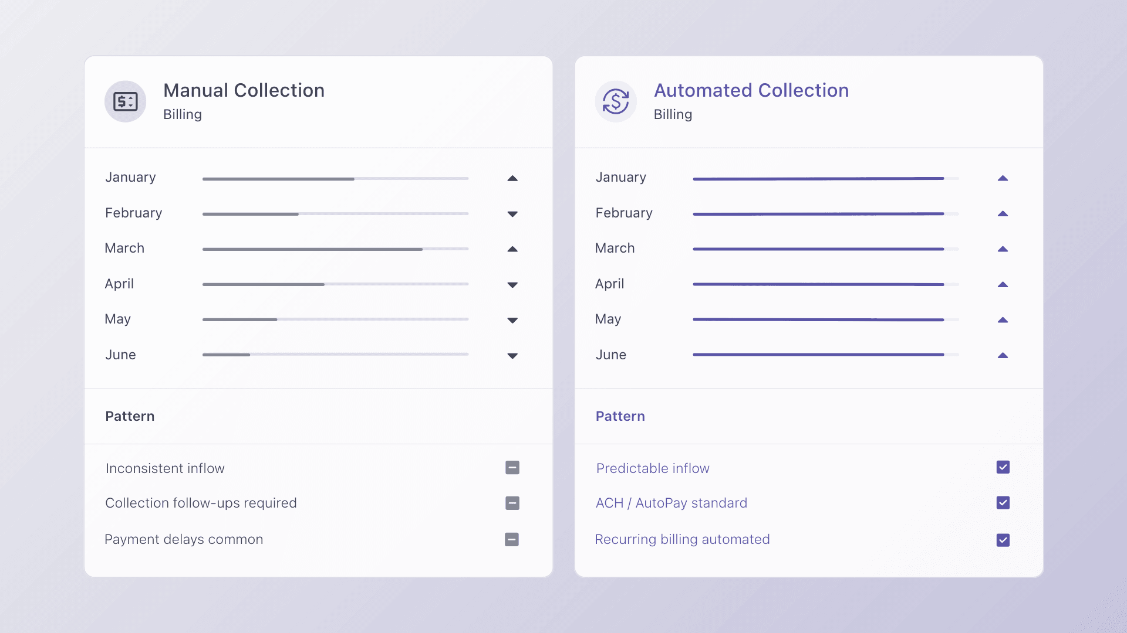Viewport: 1127px width, 633px height.
Task: Uncheck the ACH / AutoPay standard checkbox
Action: click(1003, 503)
